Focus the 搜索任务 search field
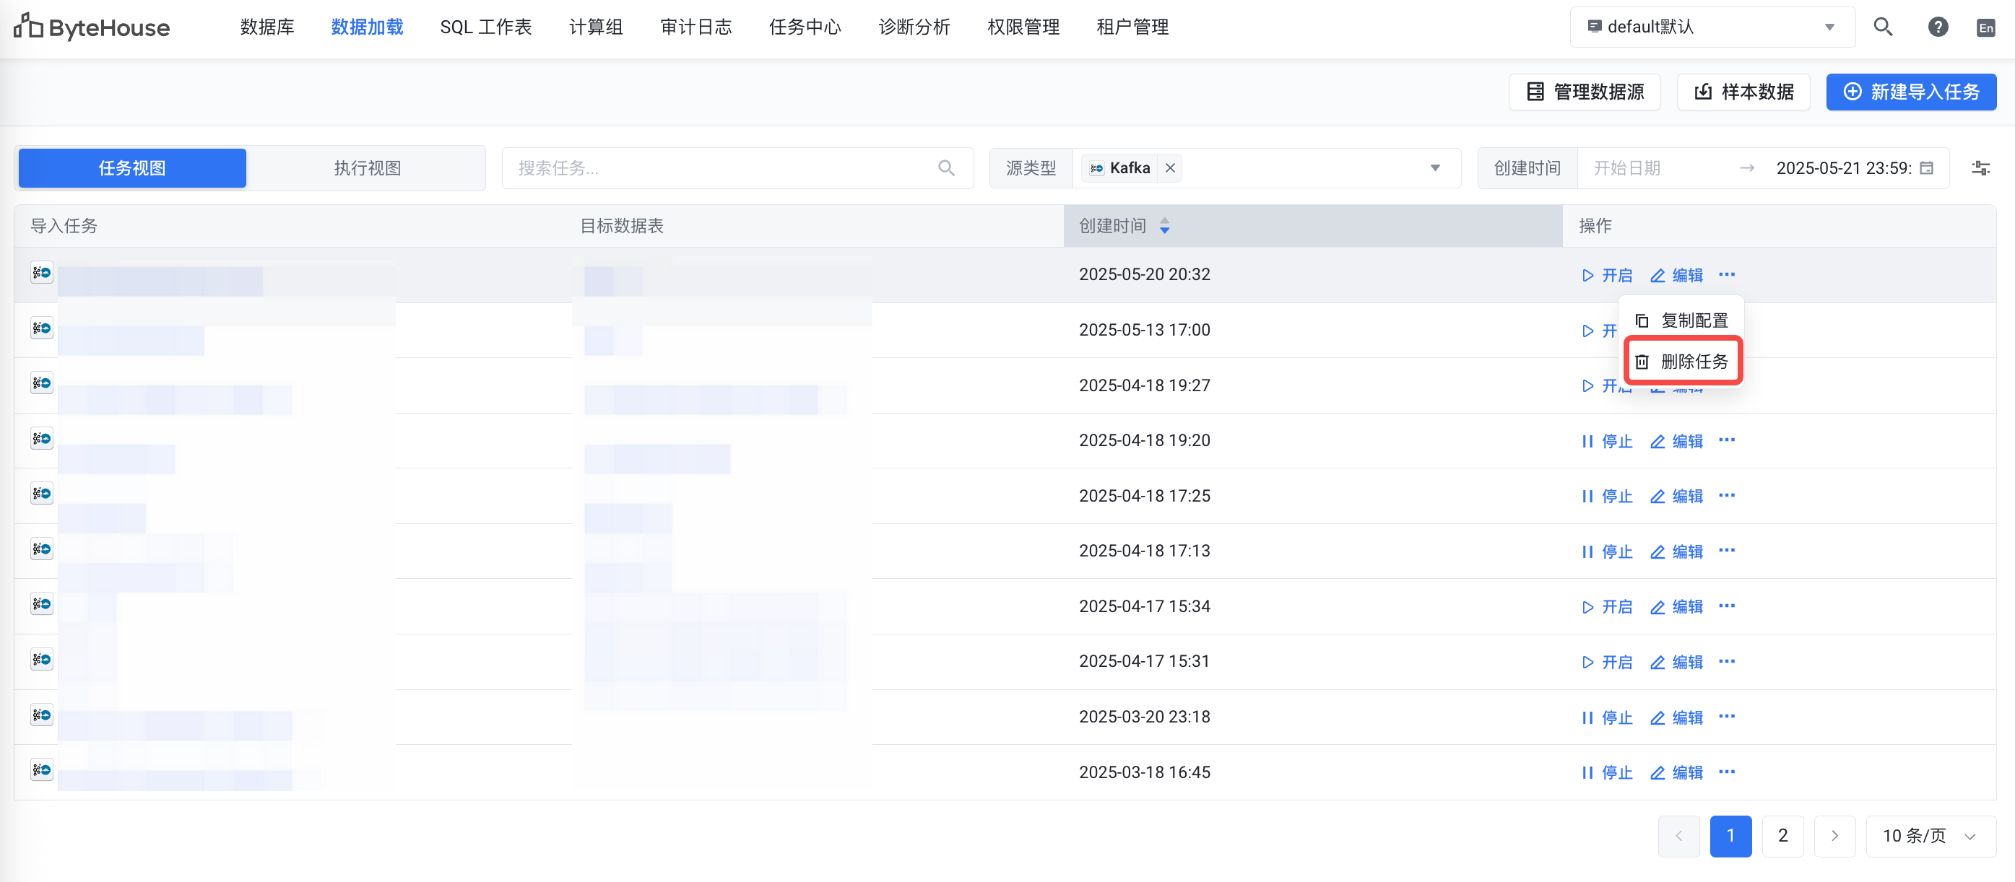The width and height of the screenshot is (2015, 882). click(737, 168)
